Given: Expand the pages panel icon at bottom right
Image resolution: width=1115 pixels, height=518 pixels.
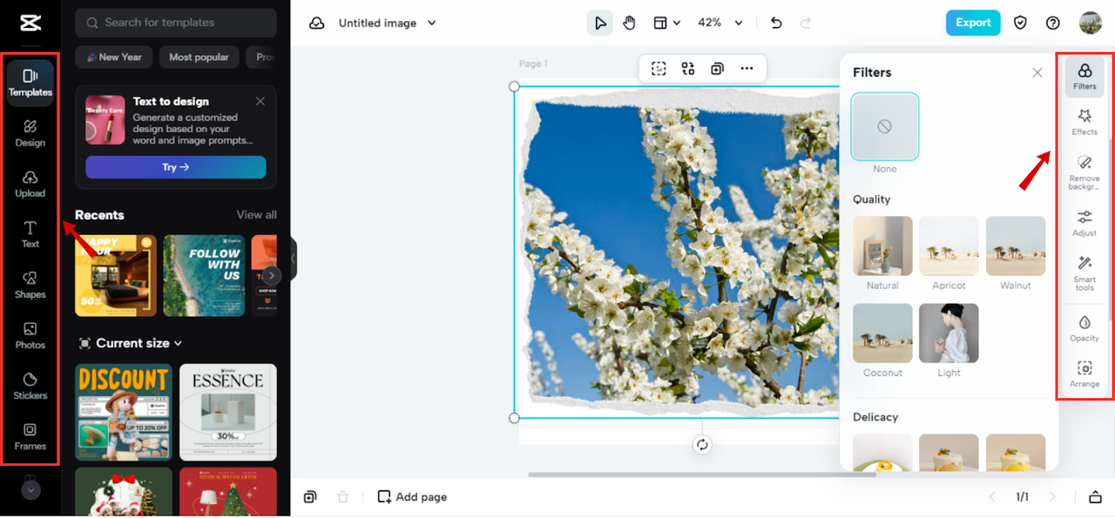Looking at the screenshot, I should tap(1095, 497).
